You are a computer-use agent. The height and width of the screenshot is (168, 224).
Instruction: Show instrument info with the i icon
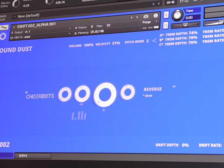coord(156,15)
